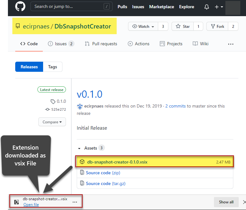The height and width of the screenshot is (210, 246).
Task: Close the downloads bar
Action: coord(244,202)
